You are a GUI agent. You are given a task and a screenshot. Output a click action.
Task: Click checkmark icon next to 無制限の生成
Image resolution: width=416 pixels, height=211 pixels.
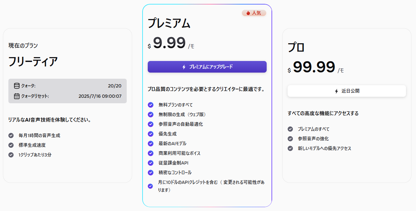tap(150, 115)
